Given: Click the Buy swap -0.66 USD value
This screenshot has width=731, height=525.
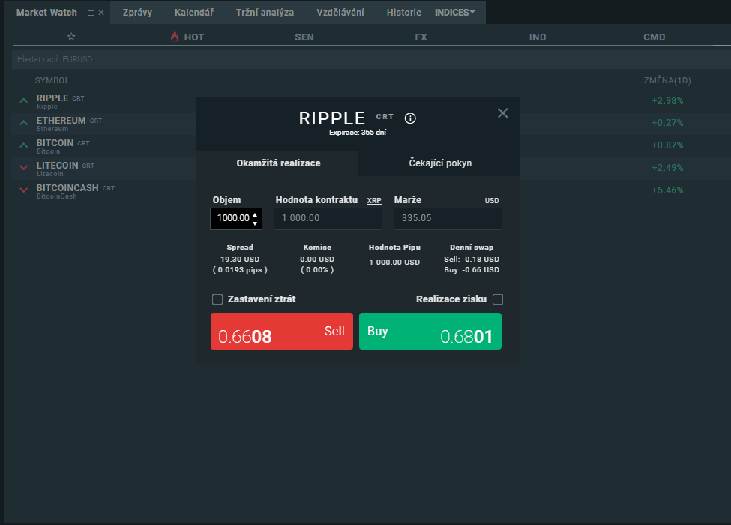Looking at the screenshot, I should (x=472, y=270).
